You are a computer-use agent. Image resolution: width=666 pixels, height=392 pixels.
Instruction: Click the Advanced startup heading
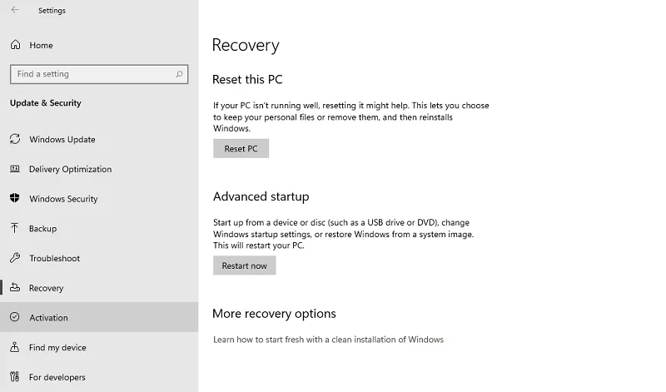pyautogui.click(x=261, y=196)
